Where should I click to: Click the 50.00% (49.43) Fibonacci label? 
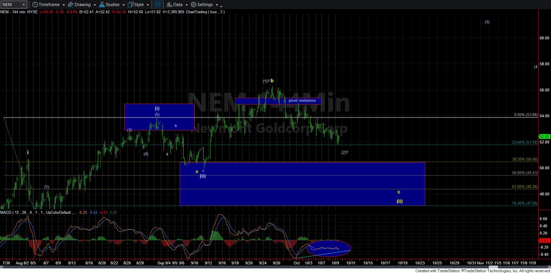pyautogui.click(x=525, y=173)
